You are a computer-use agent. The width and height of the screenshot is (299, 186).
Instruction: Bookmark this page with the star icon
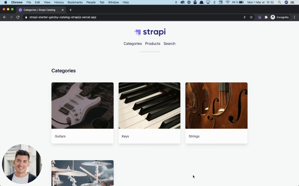pyautogui.click(x=251, y=17)
